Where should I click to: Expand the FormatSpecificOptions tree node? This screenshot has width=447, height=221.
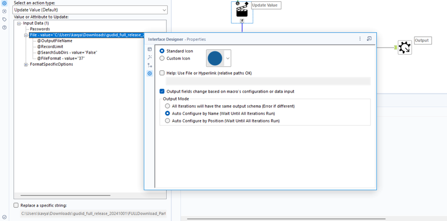point(26,64)
